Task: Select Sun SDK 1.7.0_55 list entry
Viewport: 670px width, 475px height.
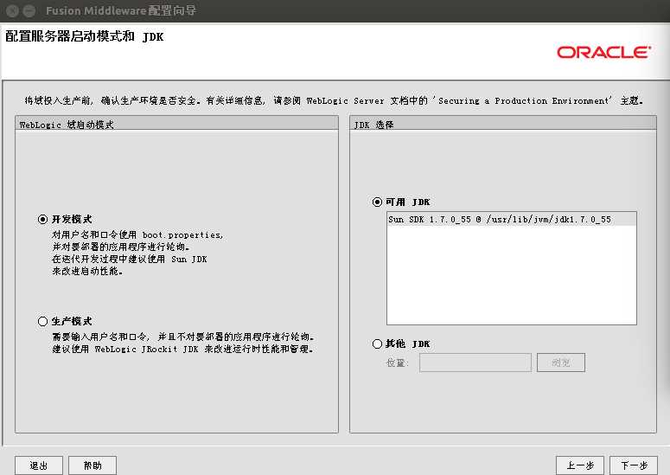Action: click(512, 219)
